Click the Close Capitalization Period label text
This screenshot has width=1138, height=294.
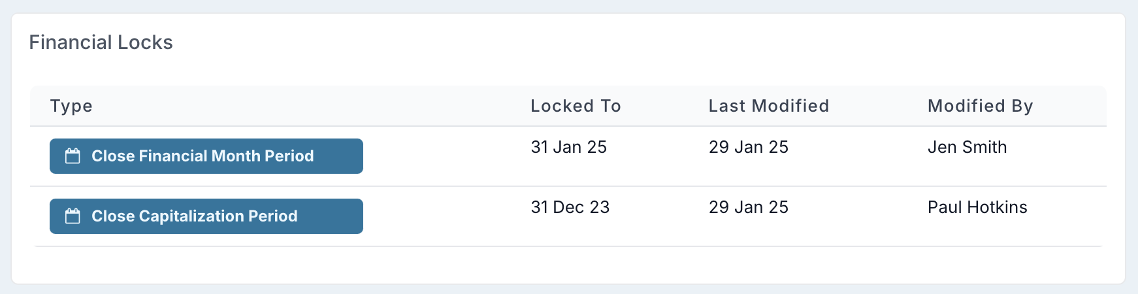(195, 216)
